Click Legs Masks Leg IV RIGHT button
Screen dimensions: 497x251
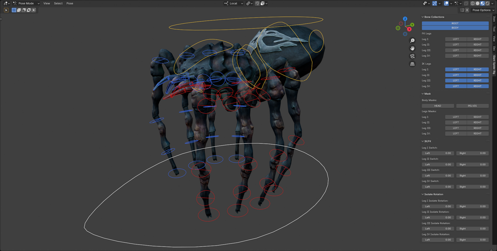[478, 133]
